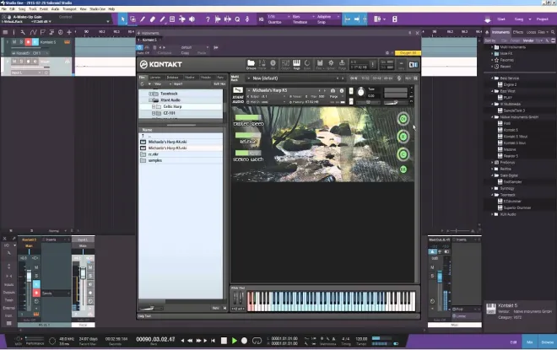
Task: Click the Start button in the top right
Action: (501, 19)
